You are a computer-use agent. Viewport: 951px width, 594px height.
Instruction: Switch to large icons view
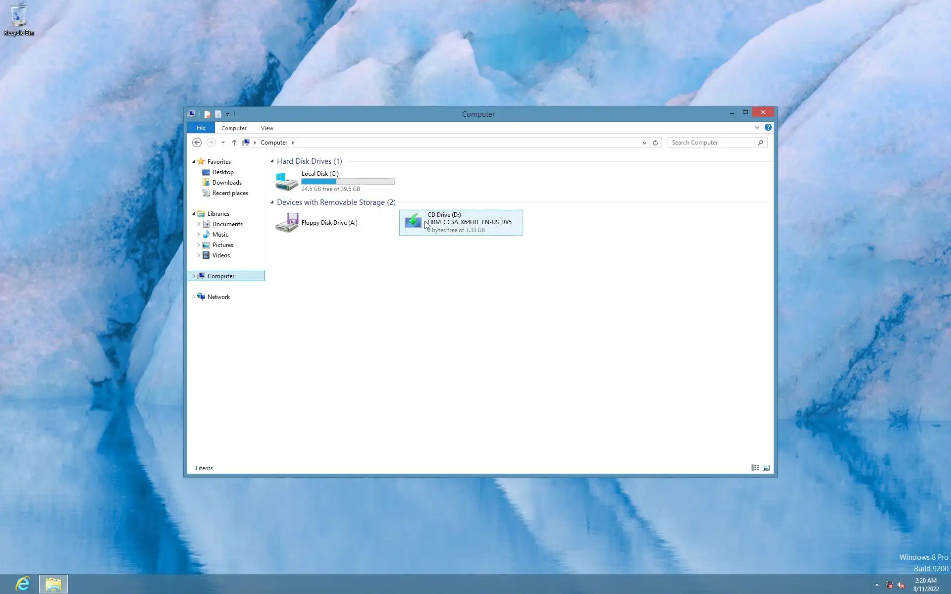[766, 468]
